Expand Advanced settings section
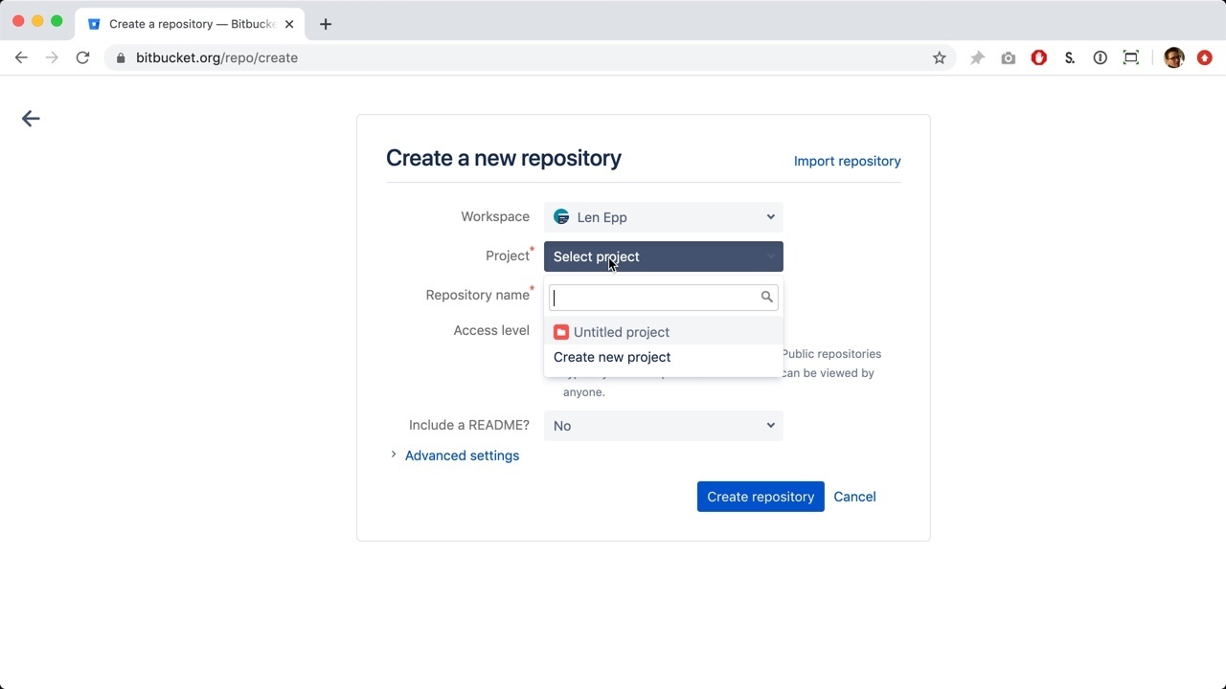This screenshot has height=689, width=1226. (x=462, y=456)
